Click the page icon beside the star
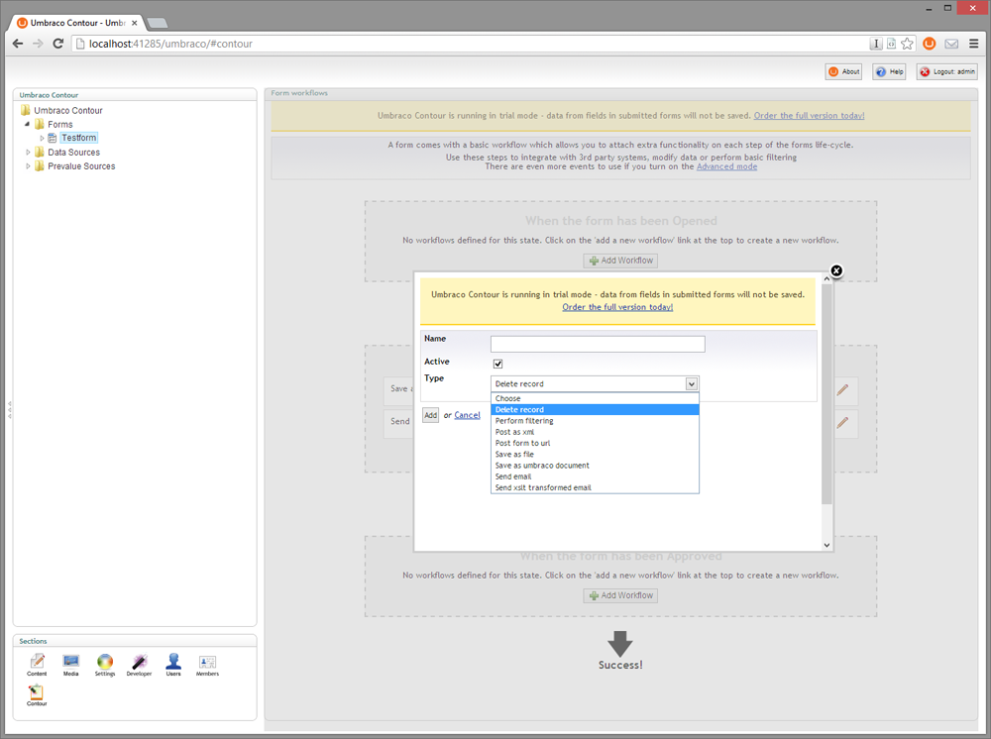Screen dimensions: 991x739 pyautogui.click(x=891, y=44)
